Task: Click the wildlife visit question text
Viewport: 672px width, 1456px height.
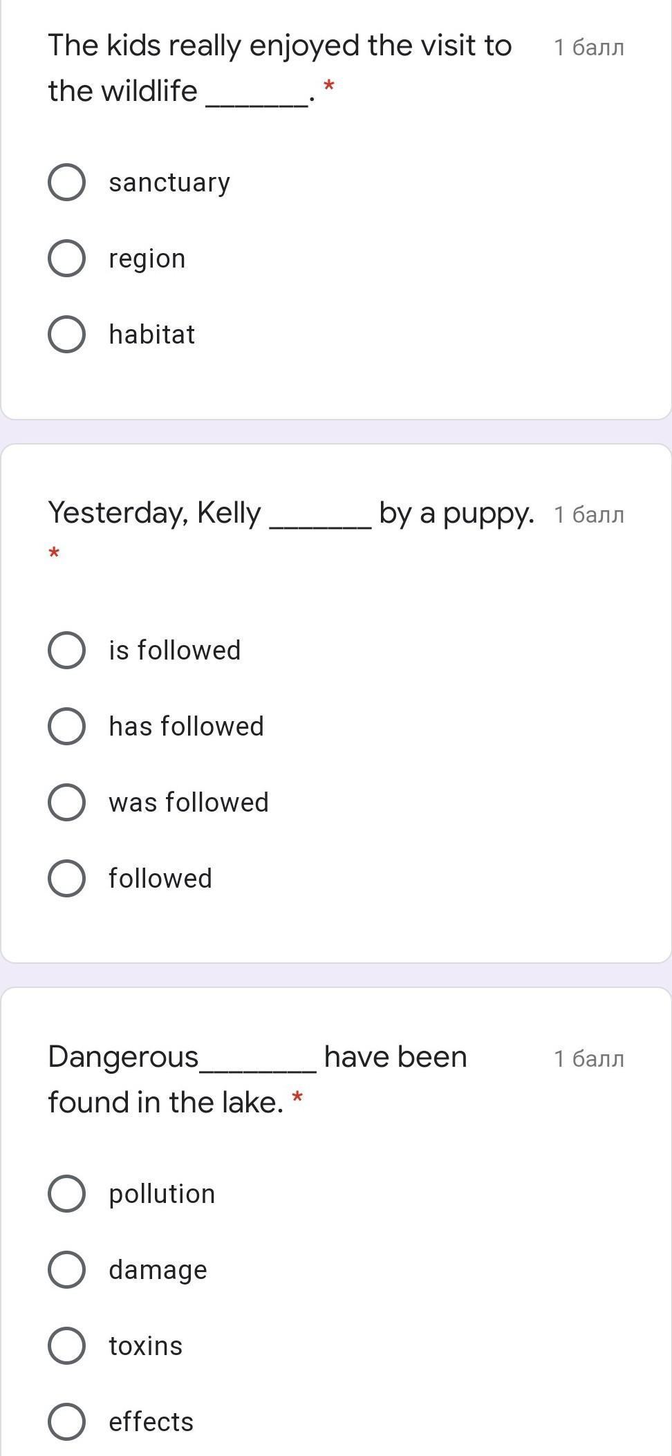Action: (x=279, y=47)
